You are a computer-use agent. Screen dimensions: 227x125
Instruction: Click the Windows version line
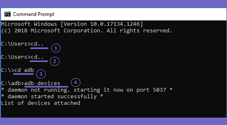pos(72,24)
